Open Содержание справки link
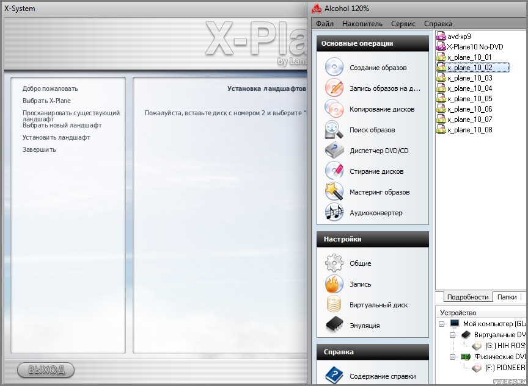 click(383, 376)
